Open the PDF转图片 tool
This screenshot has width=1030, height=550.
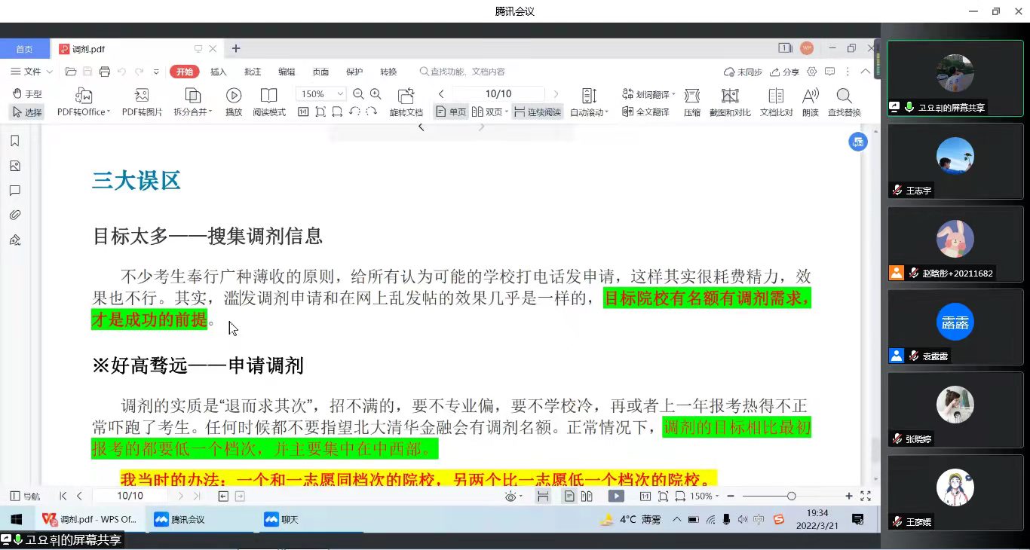[142, 96]
